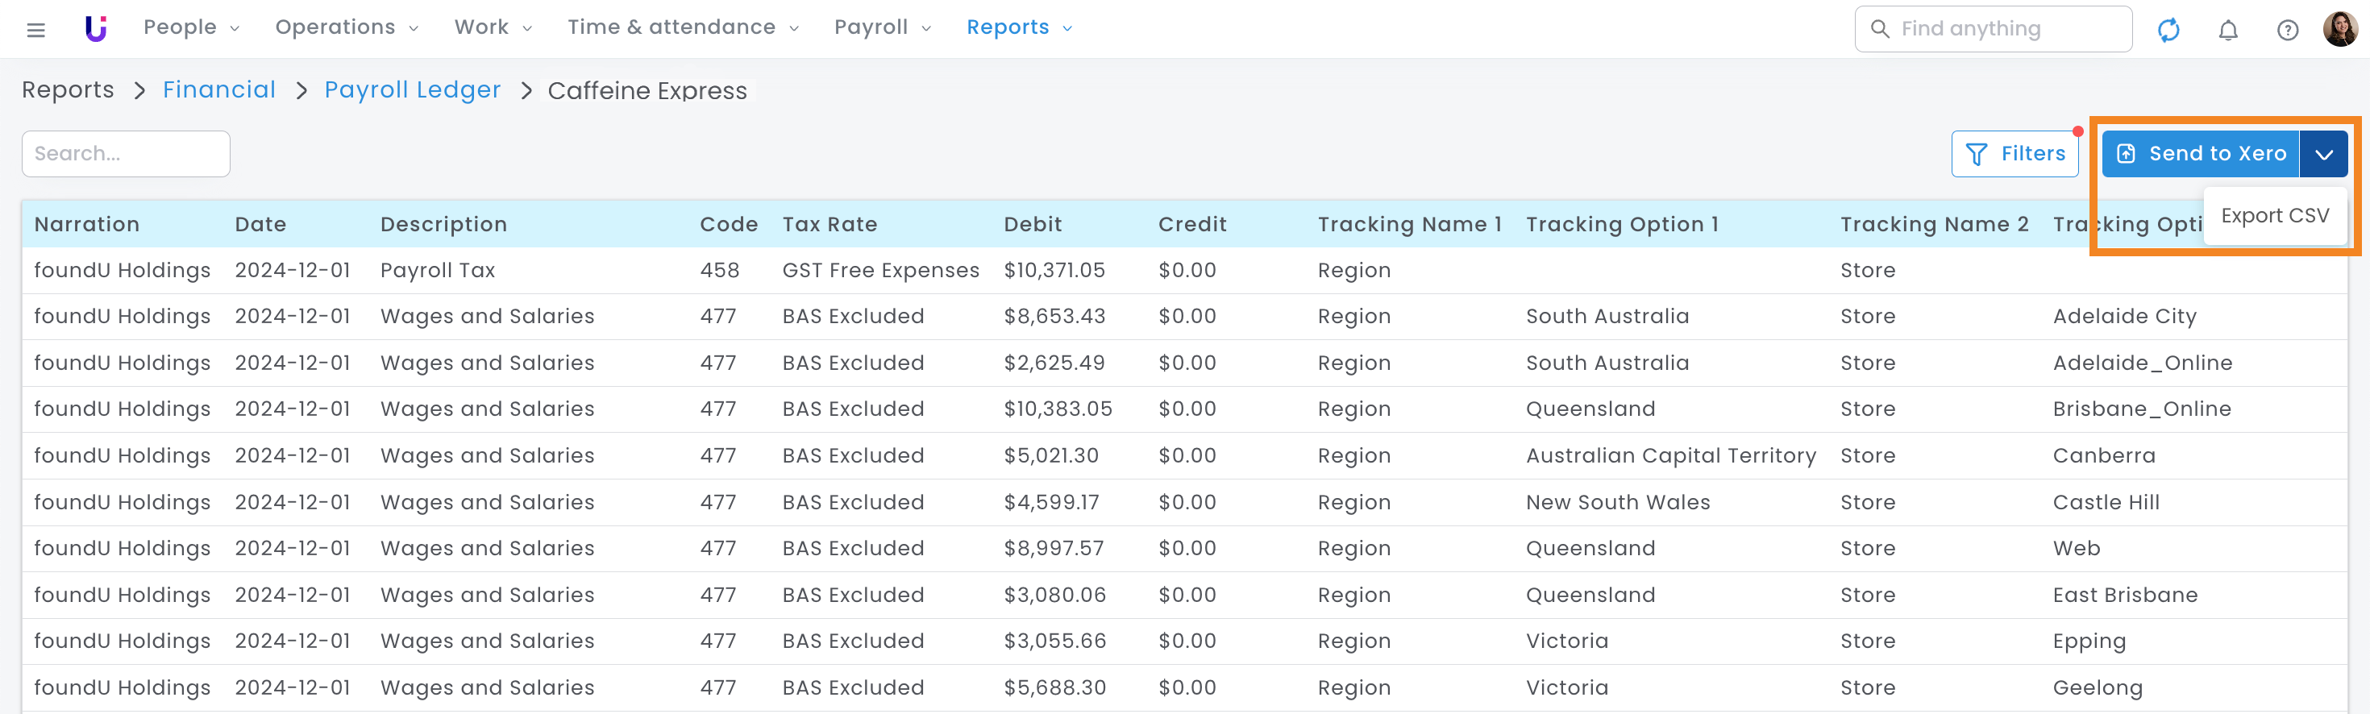Navigate to Payroll Ledger breadcrumb
The width and height of the screenshot is (2370, 714).
tap(412, 90)
